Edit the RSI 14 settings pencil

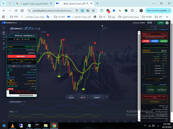pyautogui.click(x=15, y=112)
